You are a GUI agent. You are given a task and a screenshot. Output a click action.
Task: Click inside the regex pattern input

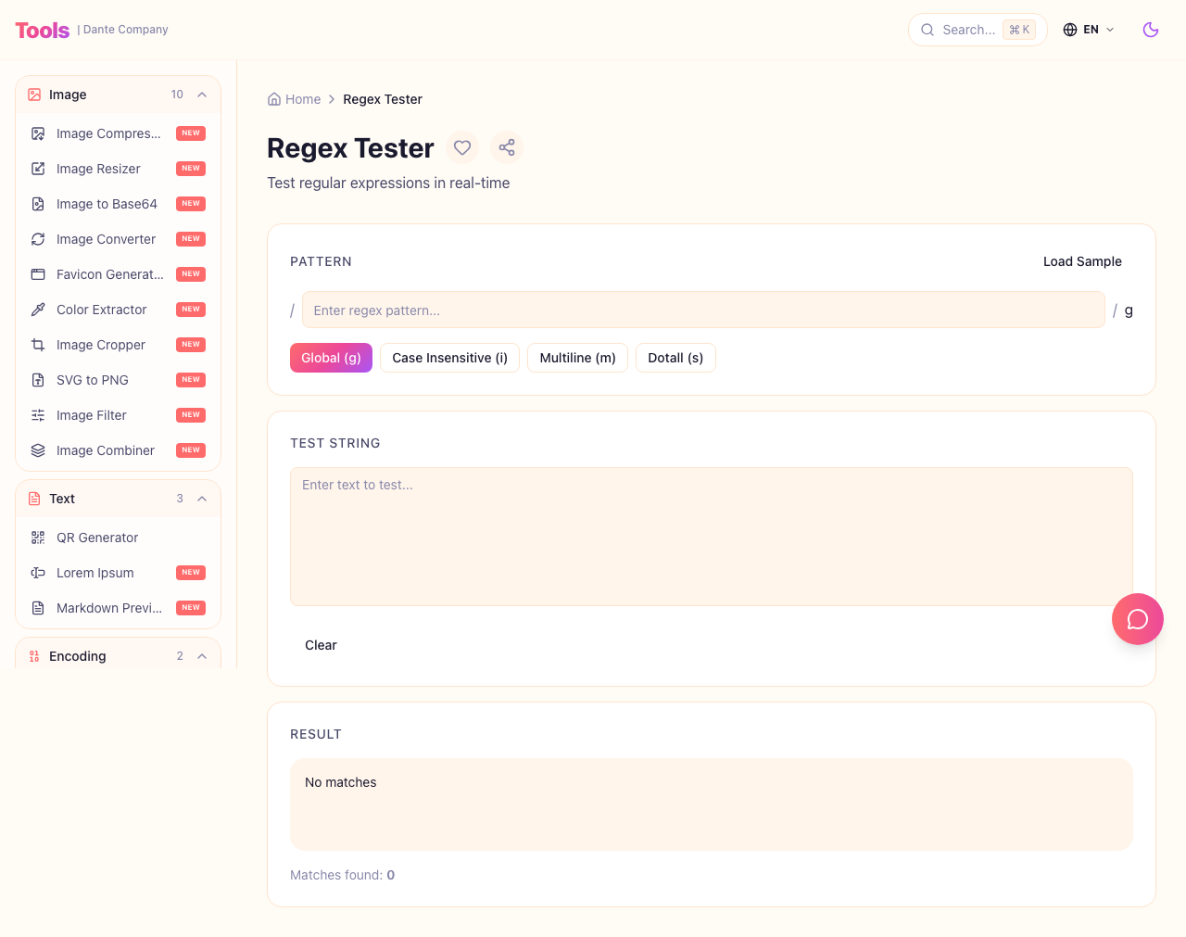703,310
